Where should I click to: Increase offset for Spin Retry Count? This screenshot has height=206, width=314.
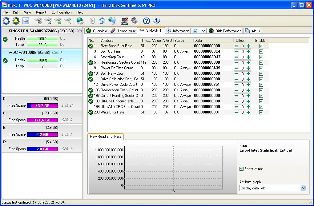point(248,73)
